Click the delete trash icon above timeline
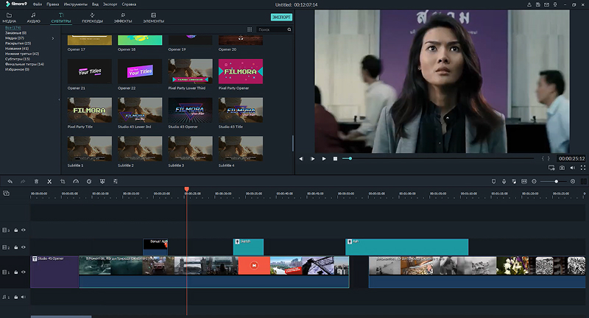 [x=36, y=181]
